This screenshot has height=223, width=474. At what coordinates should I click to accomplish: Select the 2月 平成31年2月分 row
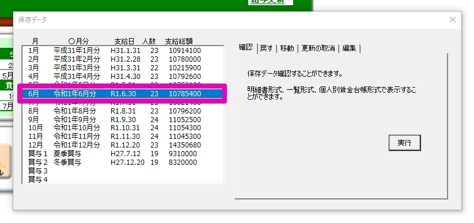pos(123,59)
